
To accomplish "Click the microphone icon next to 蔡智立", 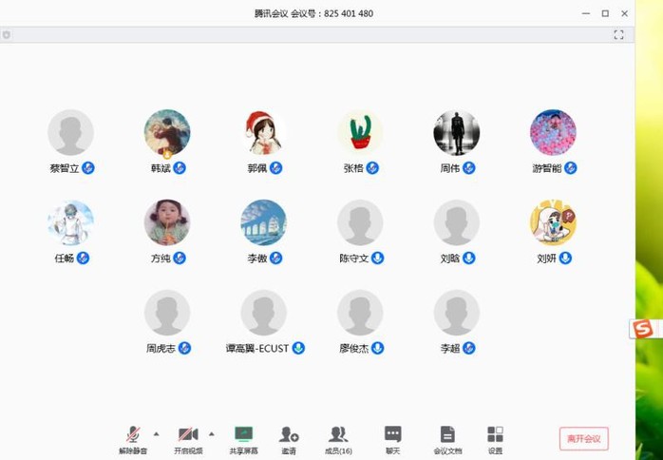I will pyautogui.click(x=88, y=168).
